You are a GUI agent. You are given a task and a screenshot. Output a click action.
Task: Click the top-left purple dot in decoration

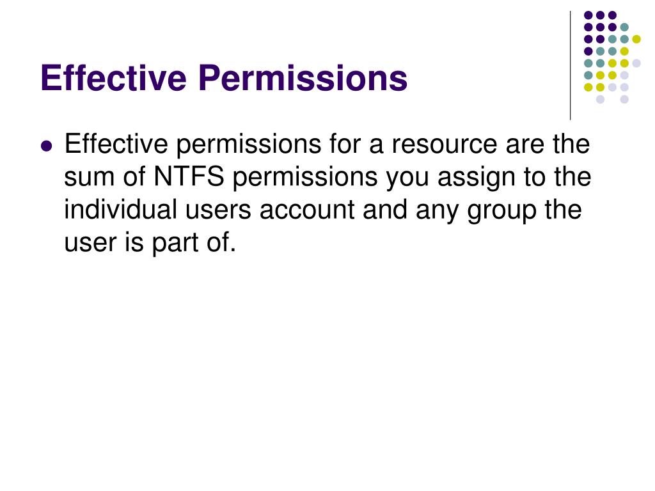pyautogui.click(x=588, y=15)
